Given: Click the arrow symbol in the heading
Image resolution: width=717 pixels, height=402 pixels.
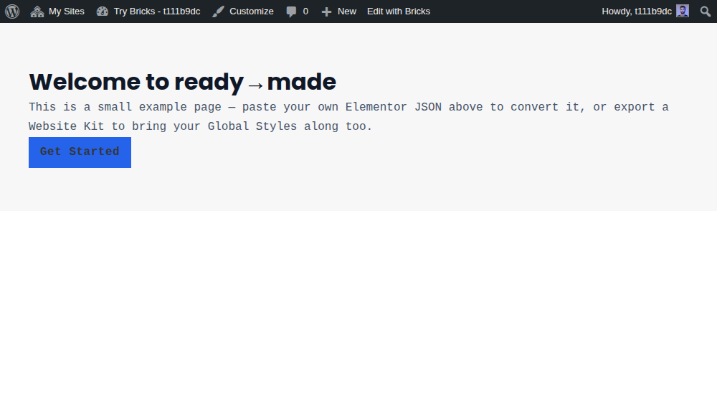Looking at the screenshot, I should [255, 85].
